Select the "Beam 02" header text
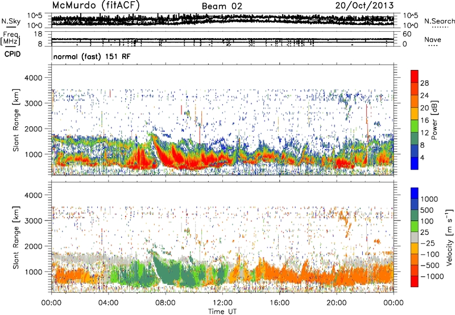Viewport: 455px width, 315px height. click(222, 6)
